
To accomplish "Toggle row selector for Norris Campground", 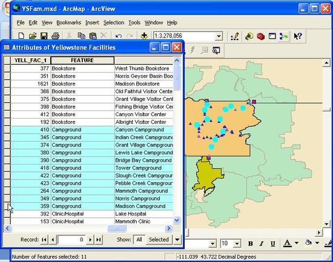I will (7, 198).
